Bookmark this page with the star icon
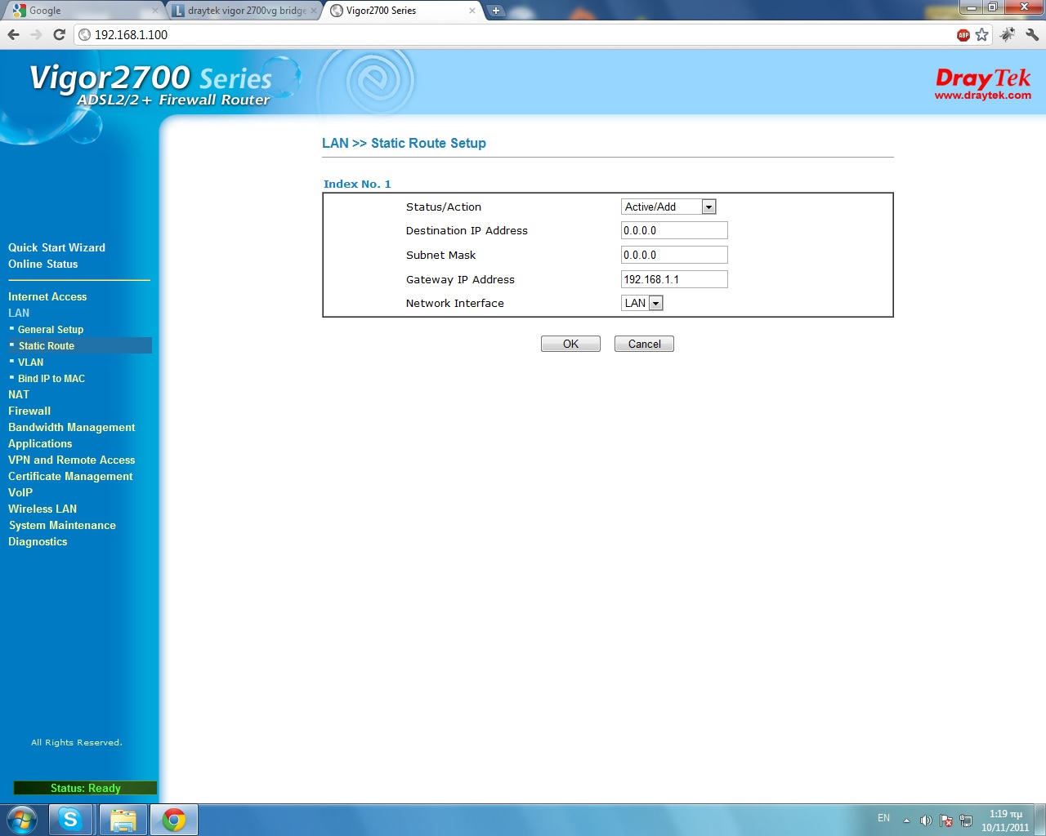This screenshot has height=836, width=1046. [x=982, y=34]
